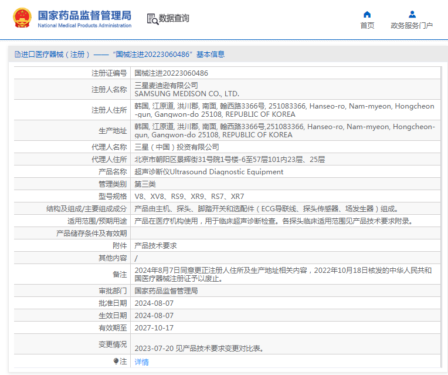Click the 管理类别 row label
This screenshot has width=448, height=375.
pos(113,184)
